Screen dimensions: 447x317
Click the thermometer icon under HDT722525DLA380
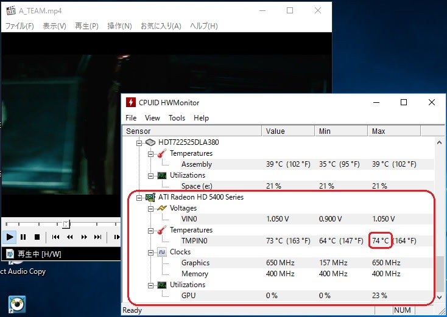[x=161, y=153]
